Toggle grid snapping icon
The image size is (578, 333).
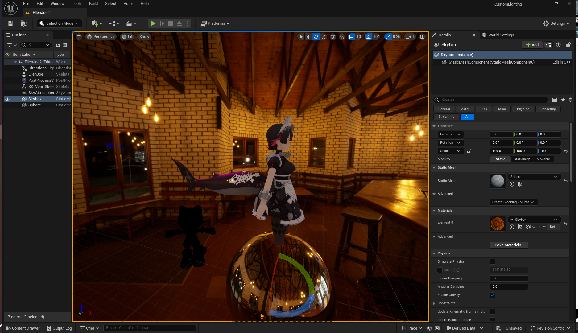click(x=351, y=37)
